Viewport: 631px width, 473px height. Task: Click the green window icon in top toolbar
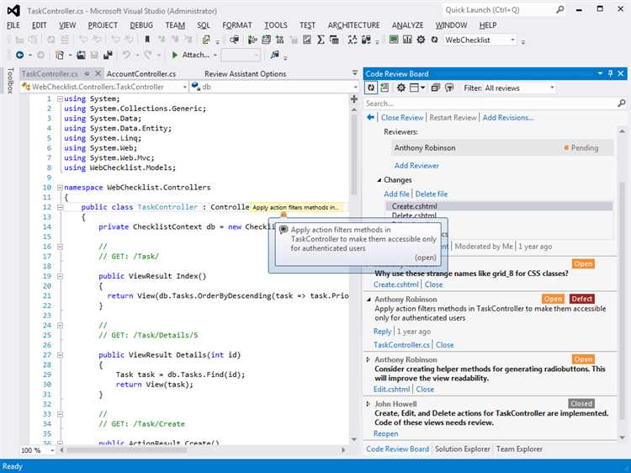394,40
